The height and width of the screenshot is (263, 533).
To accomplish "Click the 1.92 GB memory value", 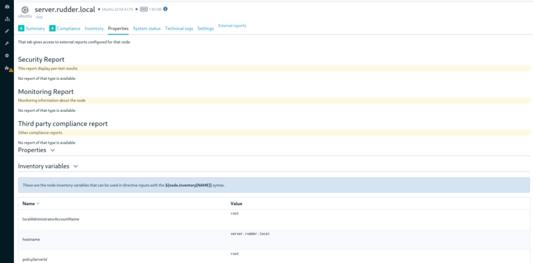I will click(155, 9).
